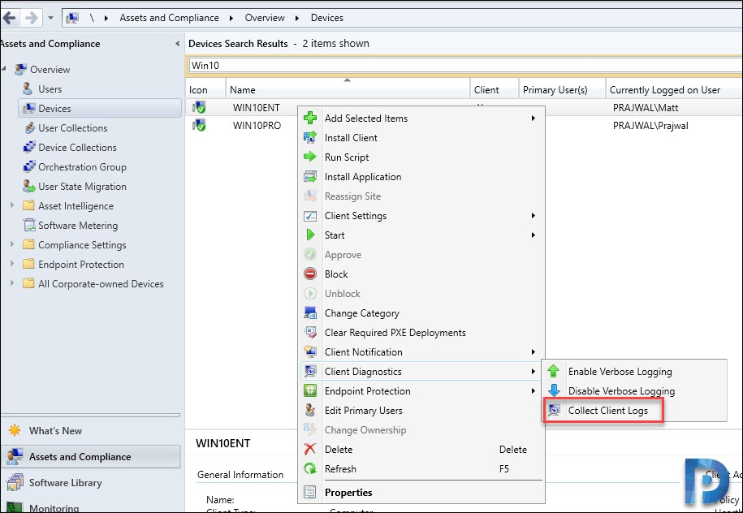The width and height of the screenshot is (743, 513).
Task: Select the Orchestration Group tree node
Action: click(x=82, y=166)
